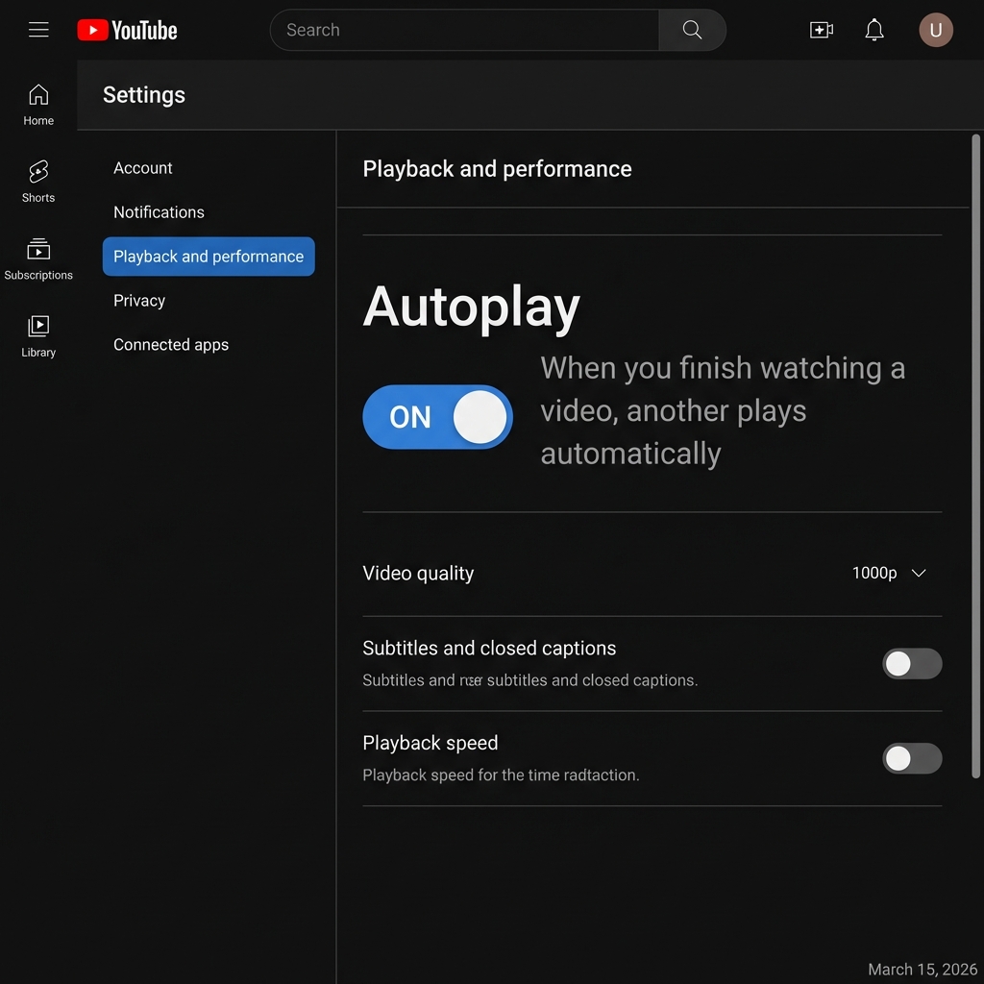Image resolution: width=984 pixels, height=984 pixels.
Task: Open the Library section
Action: click(38, 334)
